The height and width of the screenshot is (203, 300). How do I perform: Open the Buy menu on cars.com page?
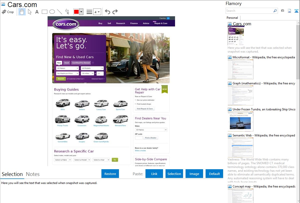click(x=100, y=23)
